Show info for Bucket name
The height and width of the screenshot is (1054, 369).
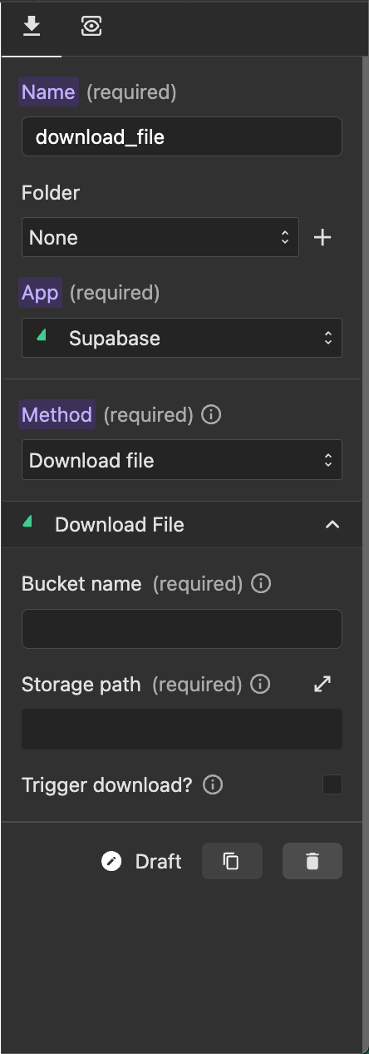coord(261,584)
